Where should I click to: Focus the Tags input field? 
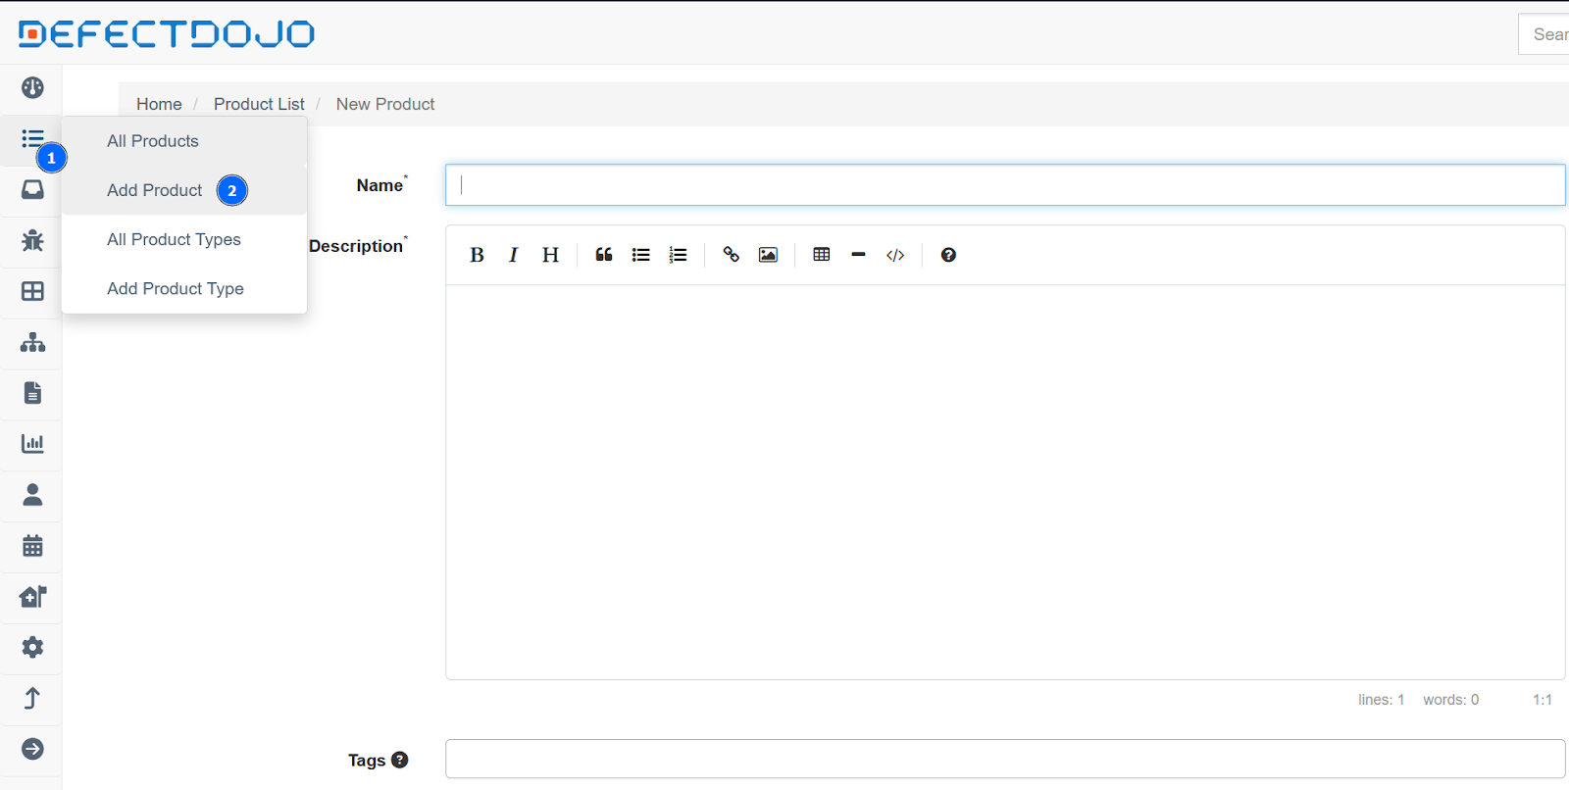tap(1005, 759)
